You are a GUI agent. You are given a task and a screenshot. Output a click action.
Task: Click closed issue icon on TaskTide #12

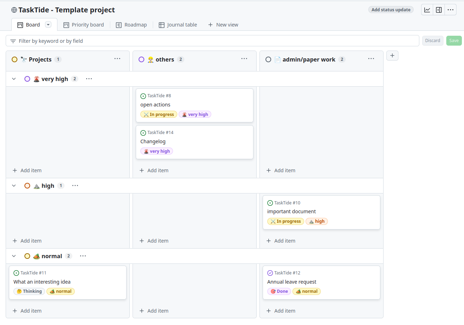coord(270,273)
